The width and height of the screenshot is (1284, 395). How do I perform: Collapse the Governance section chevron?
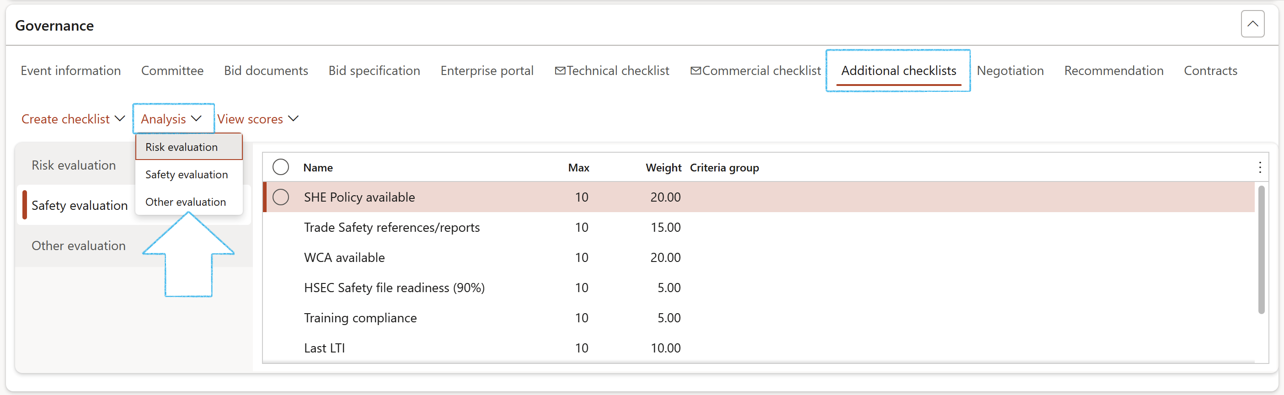pos(1252,24)
